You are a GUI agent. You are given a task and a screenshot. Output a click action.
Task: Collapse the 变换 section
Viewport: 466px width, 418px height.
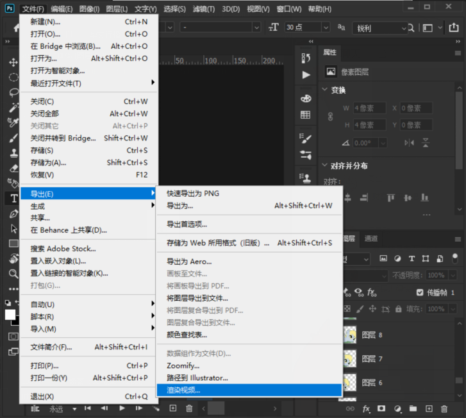coord(325,89)
